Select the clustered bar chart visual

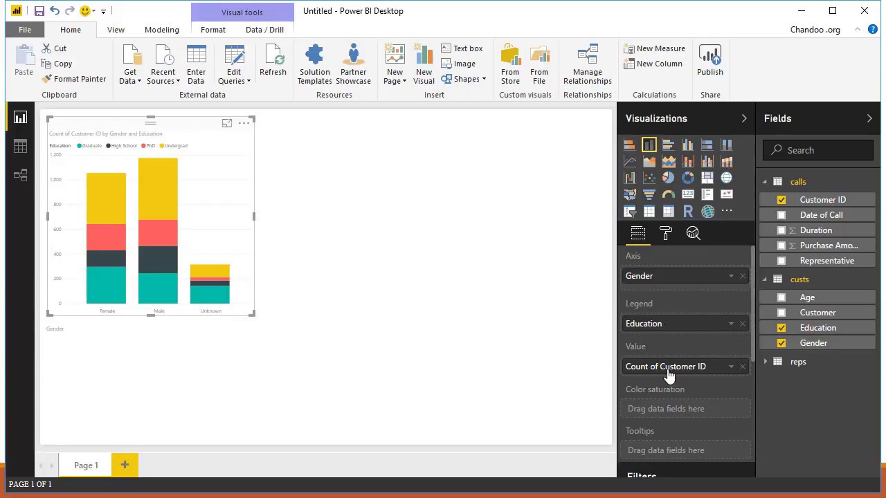click(x=668, y=145)
